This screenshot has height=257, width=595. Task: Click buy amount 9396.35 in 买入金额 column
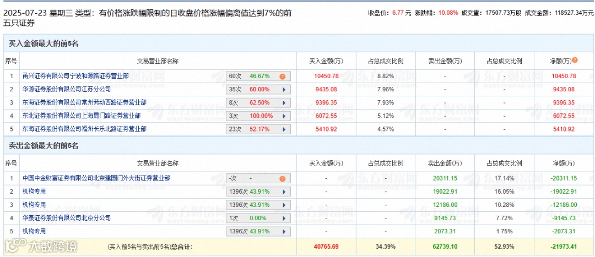point(326,102)
